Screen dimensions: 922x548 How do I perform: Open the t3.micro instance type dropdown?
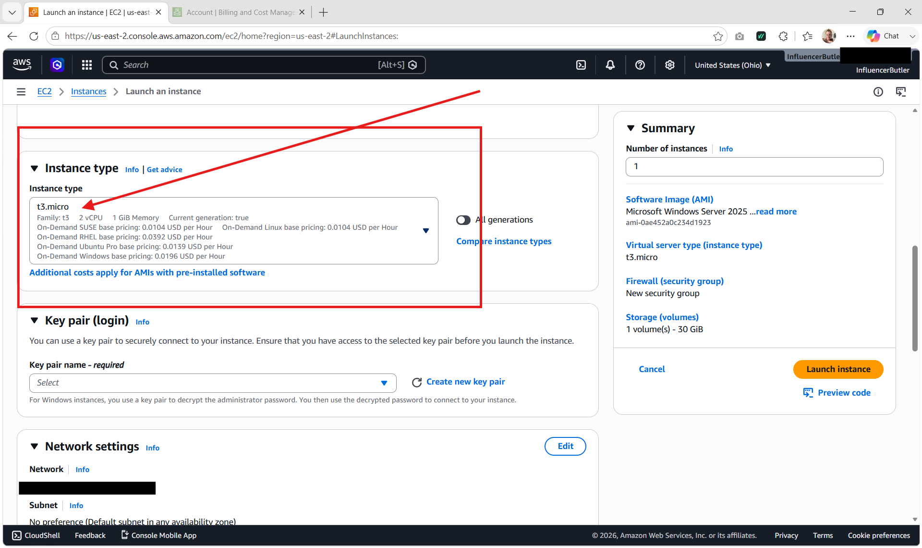pos(234,231)
